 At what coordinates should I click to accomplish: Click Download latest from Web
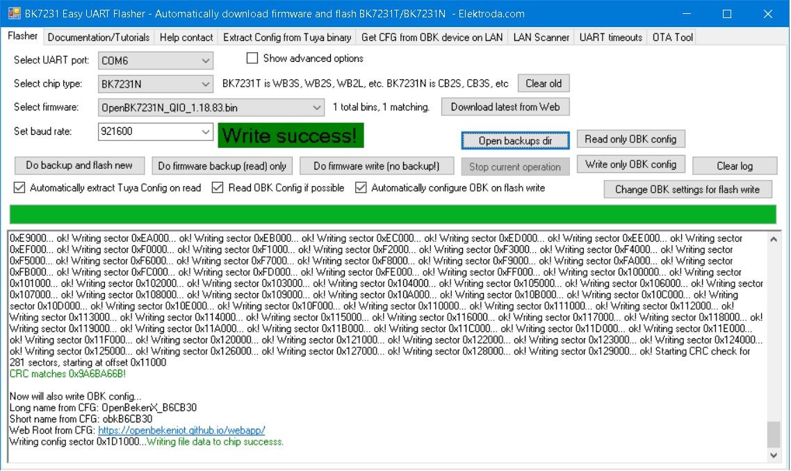point(505,107)
